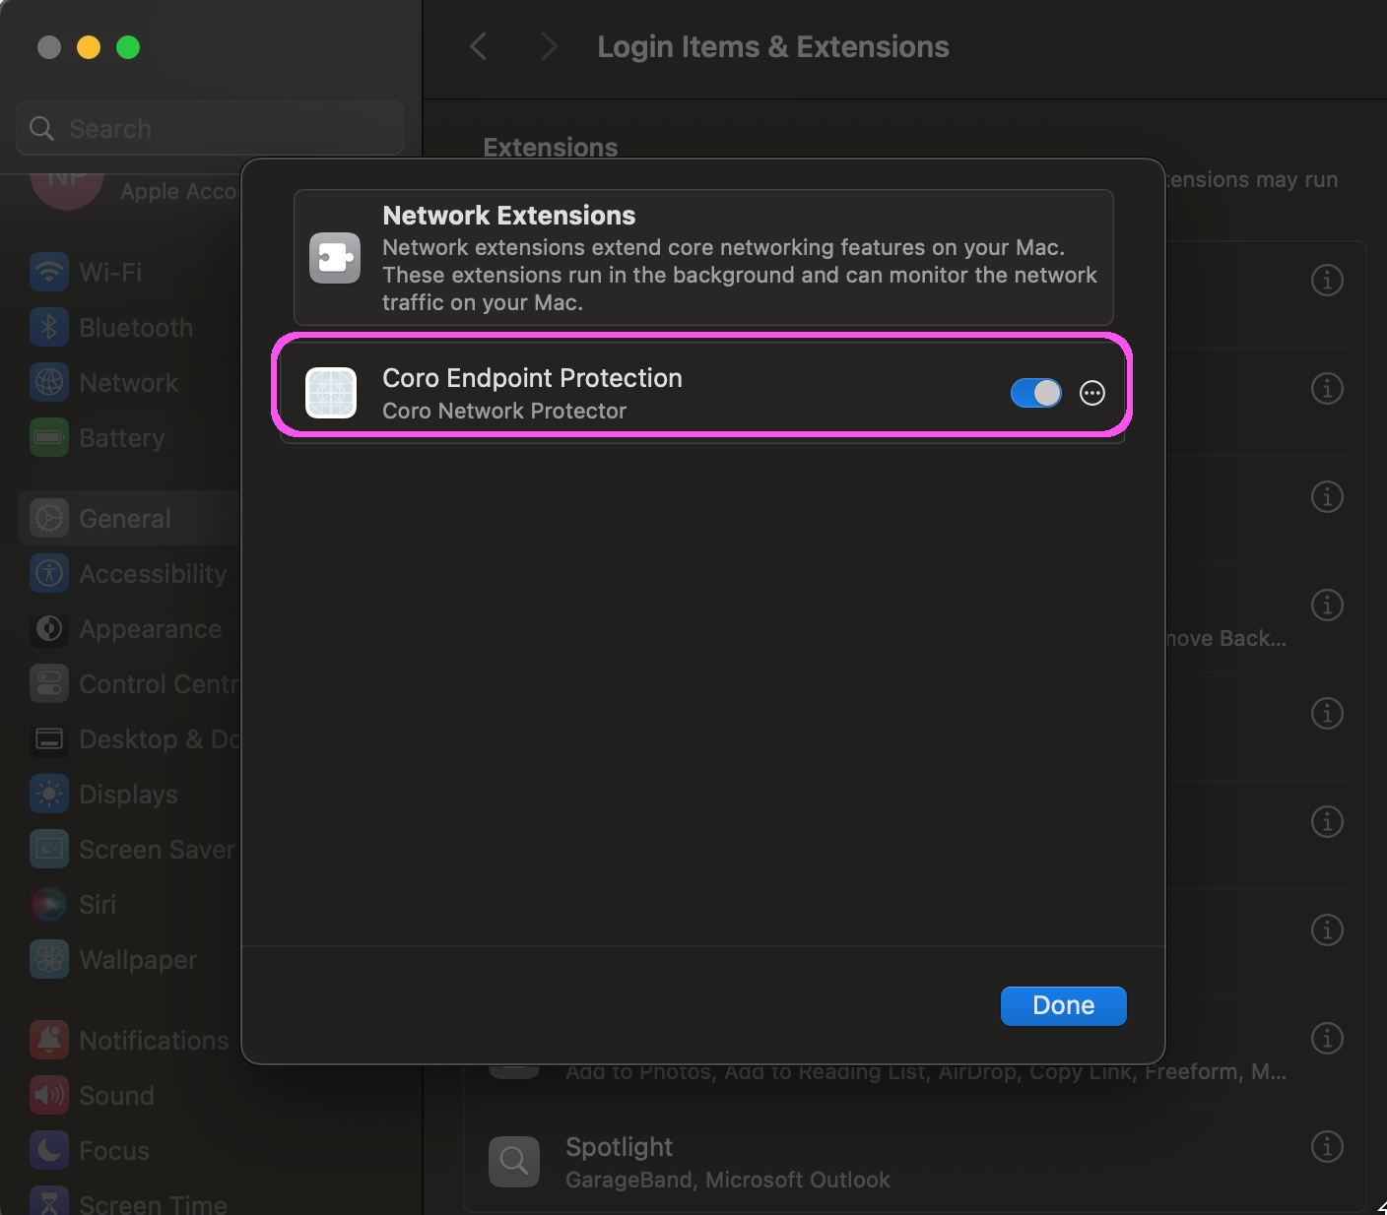Select Wi-Fi settings in the sidebar
1387x1215 pixels.
coord(110,272)
